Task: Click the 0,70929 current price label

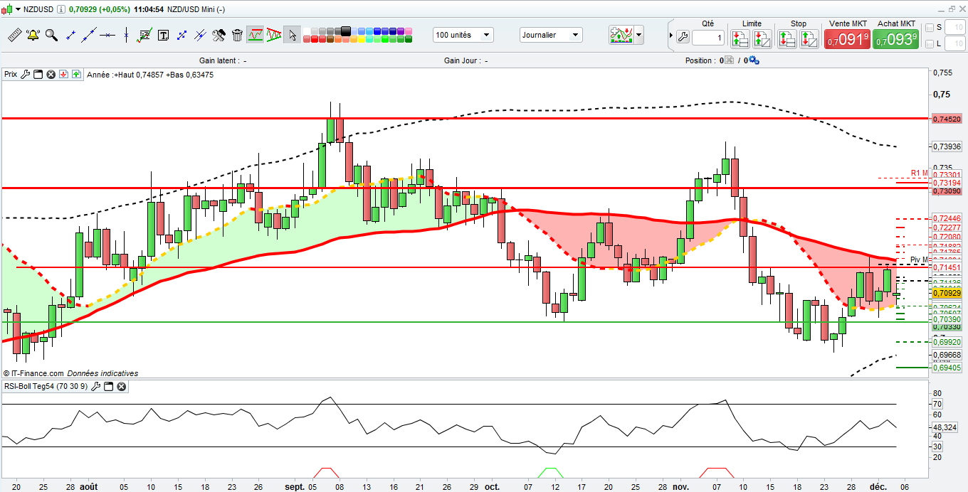Action: [946, 293]
